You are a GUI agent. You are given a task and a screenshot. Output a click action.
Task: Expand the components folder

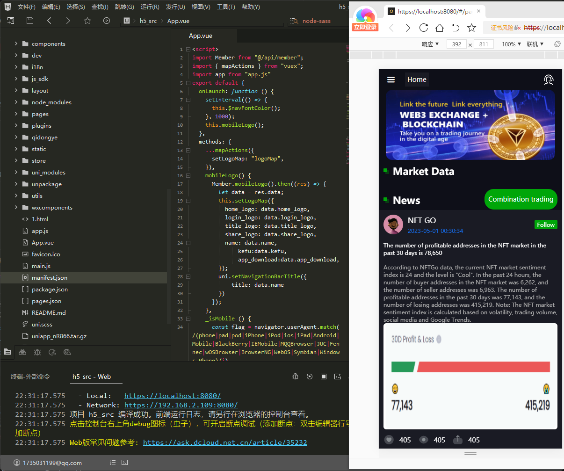(16, 43)
